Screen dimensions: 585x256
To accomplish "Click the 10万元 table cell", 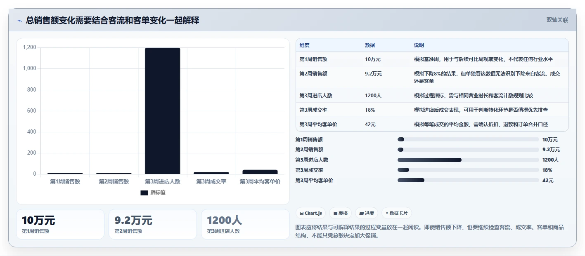I will 373,59.
